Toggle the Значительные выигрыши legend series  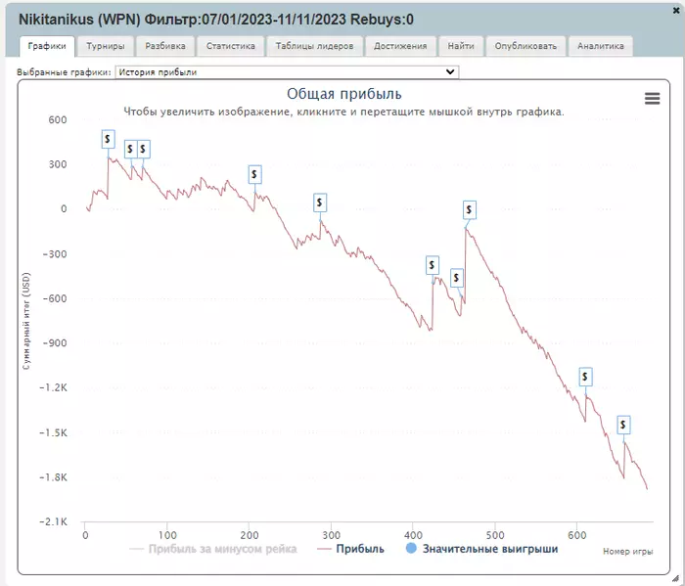(481, 549)
